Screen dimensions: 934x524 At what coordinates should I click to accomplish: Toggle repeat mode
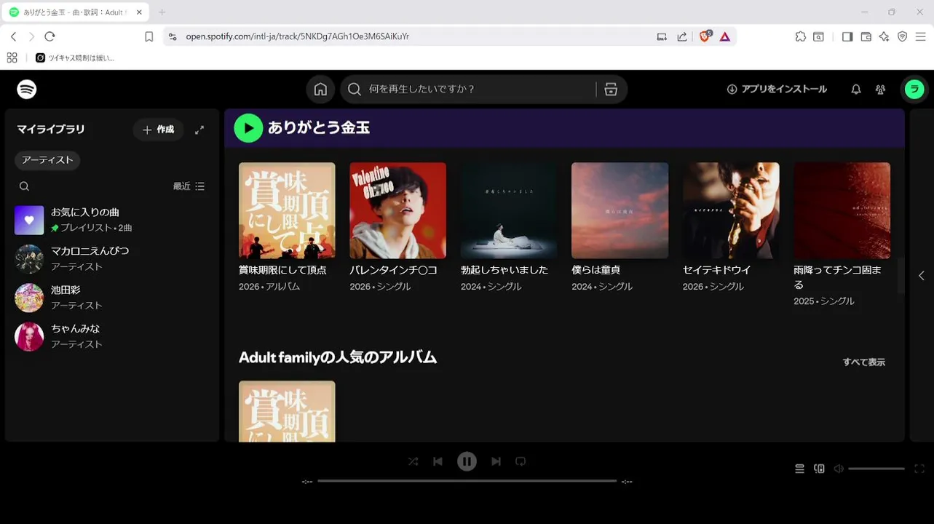coord(521,461)
